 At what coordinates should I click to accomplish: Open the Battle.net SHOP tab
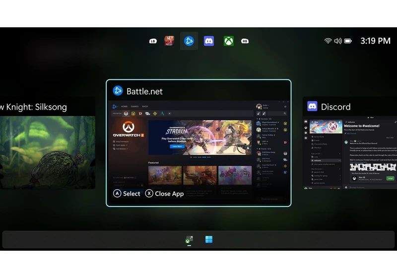[x=145, y=107]
